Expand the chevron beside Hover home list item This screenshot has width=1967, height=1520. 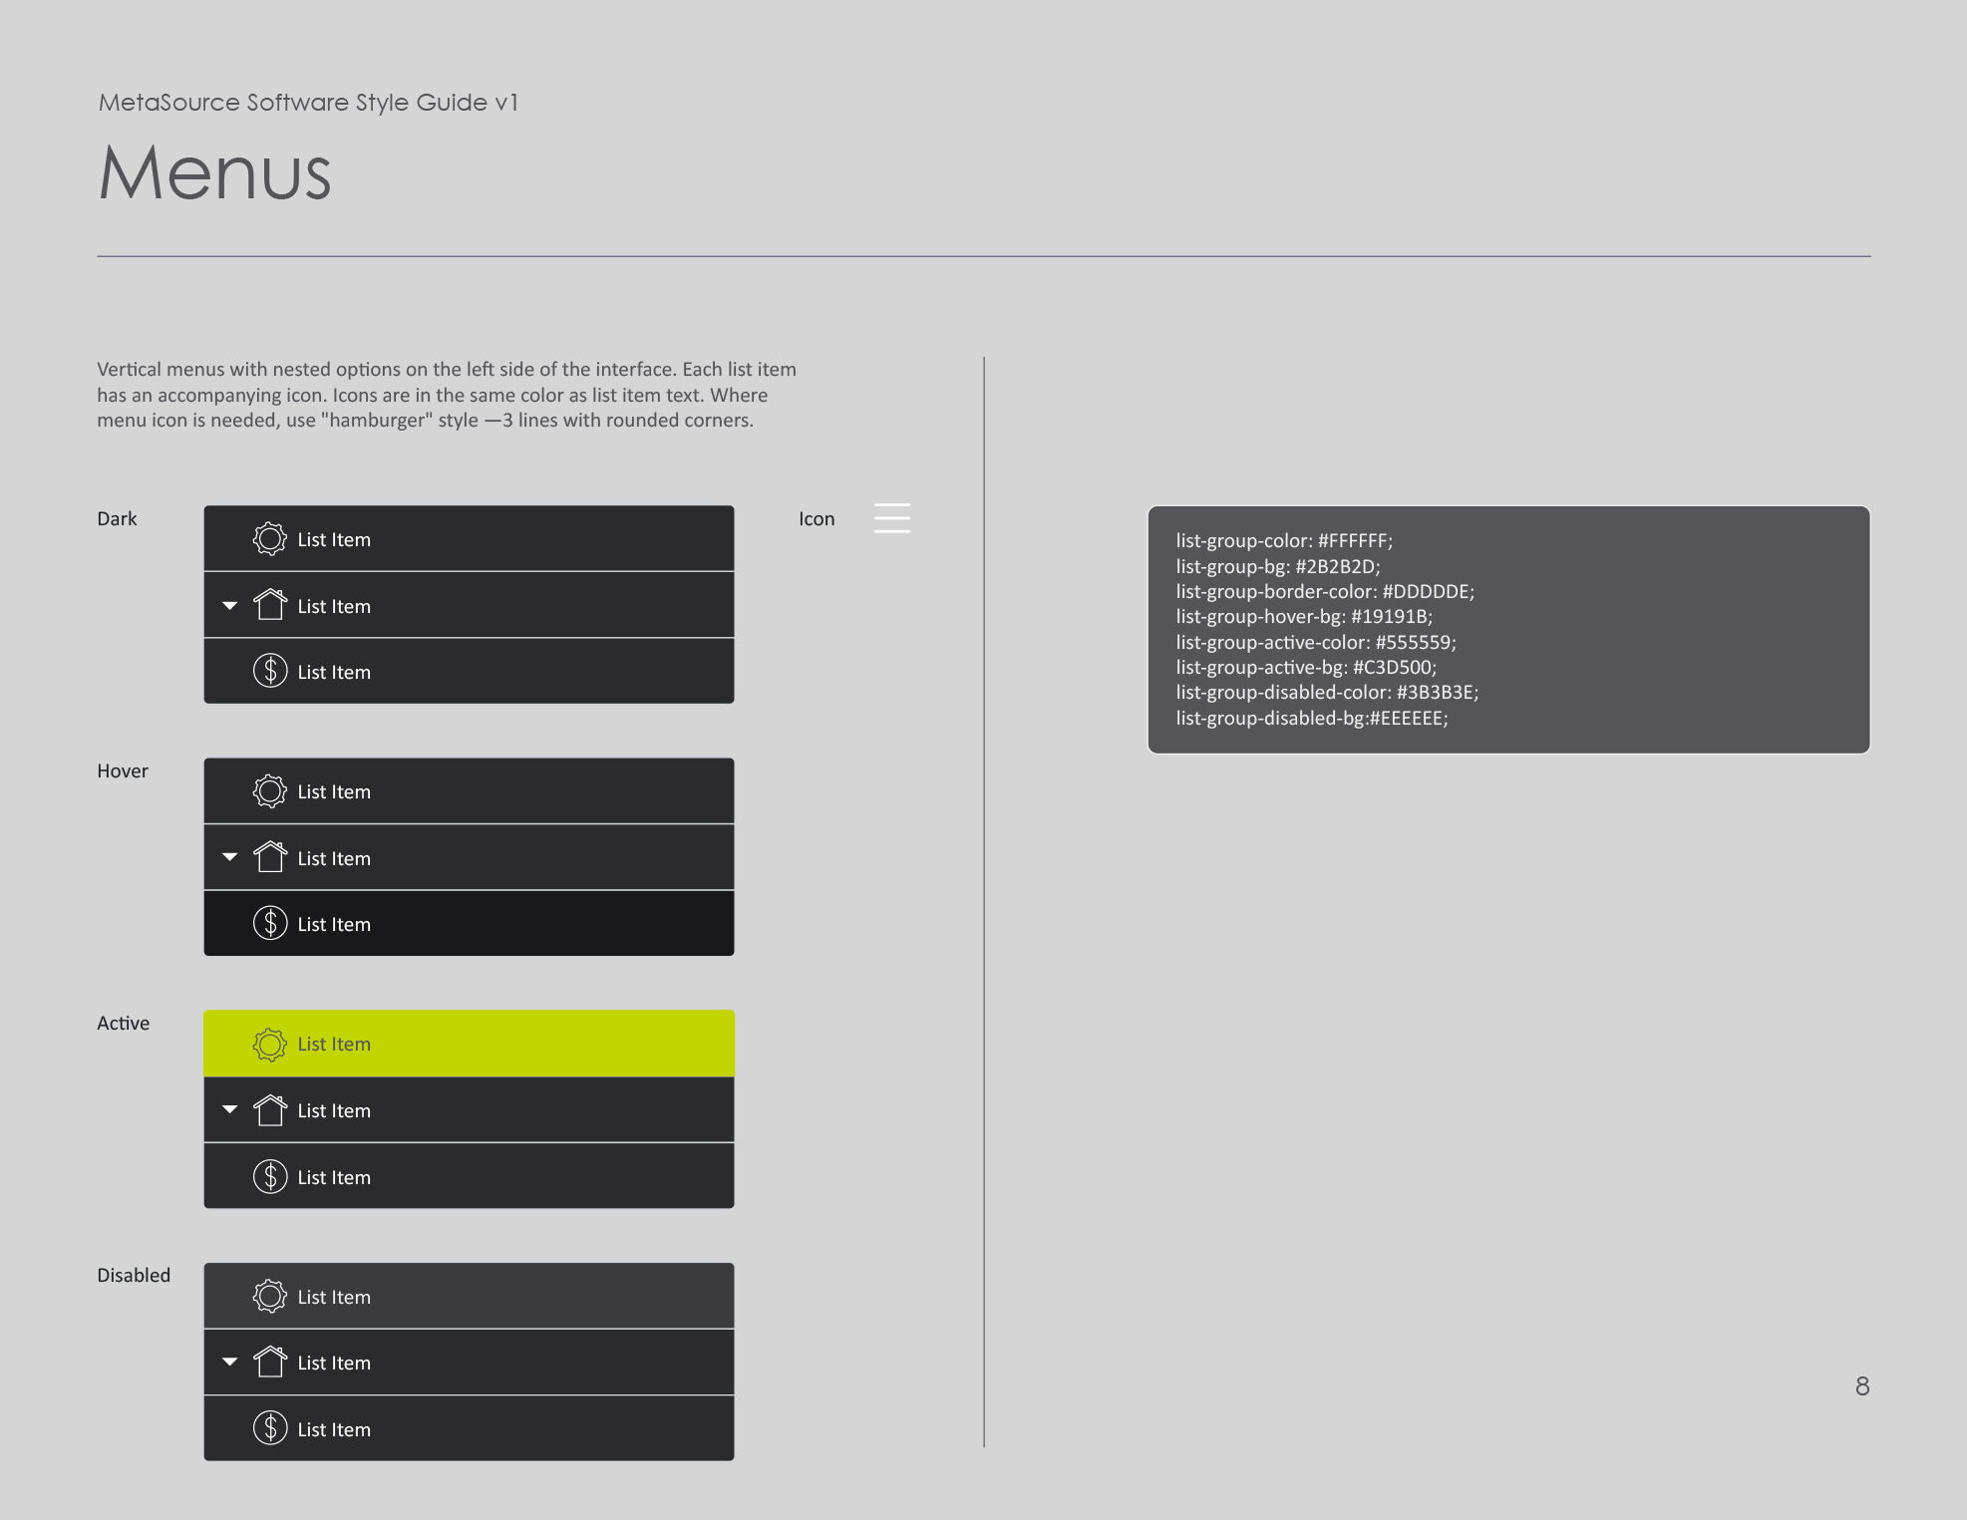point(230,856)
